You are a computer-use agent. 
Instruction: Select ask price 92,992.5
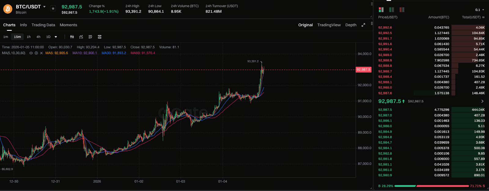click(x=385, y=33)
